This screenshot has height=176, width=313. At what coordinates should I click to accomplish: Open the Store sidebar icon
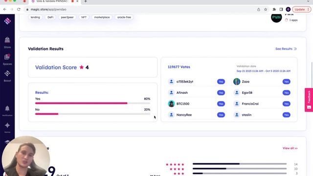[7, 43]
